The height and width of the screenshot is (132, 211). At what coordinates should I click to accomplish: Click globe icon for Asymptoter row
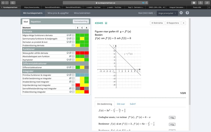click(x=68, y=60)
